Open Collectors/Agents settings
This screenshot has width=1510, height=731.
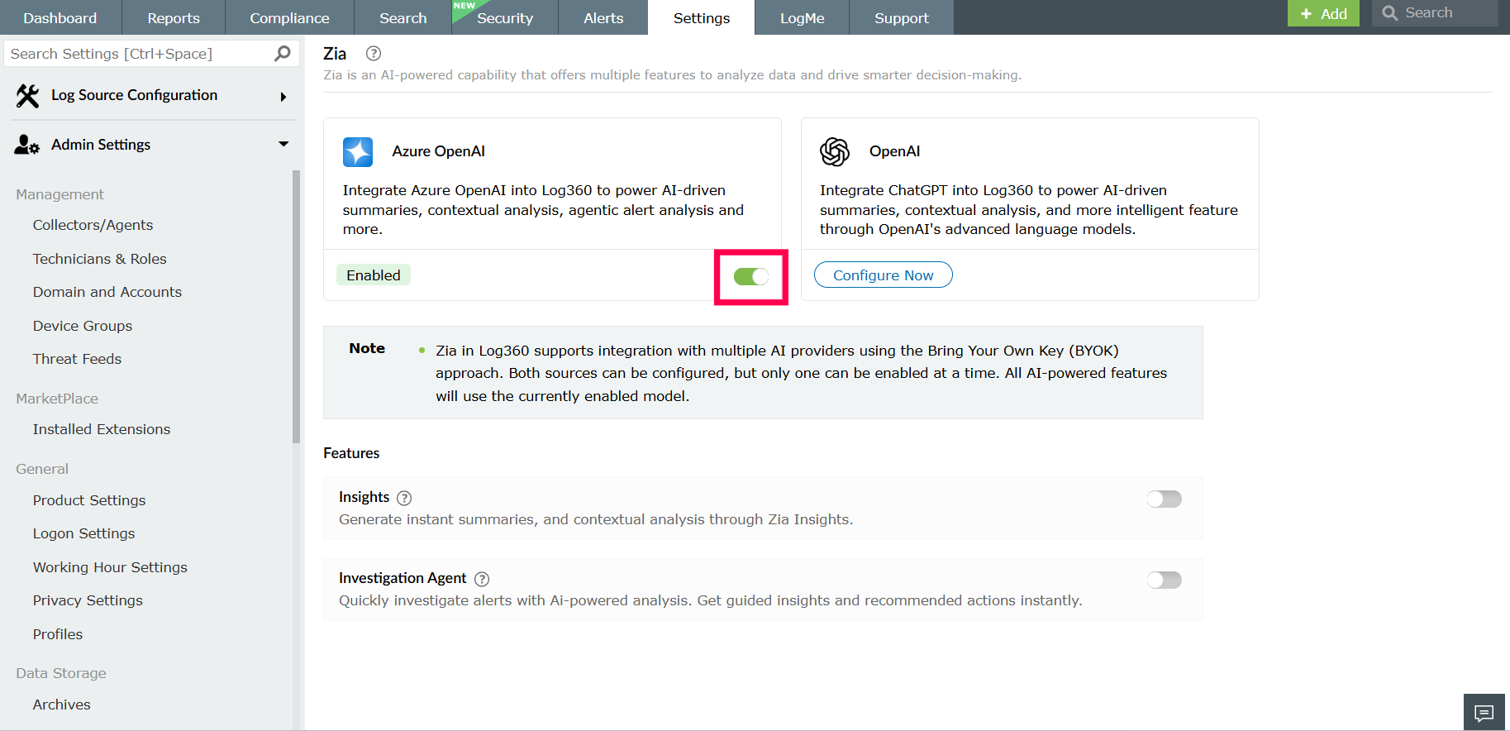pos(93,225)
